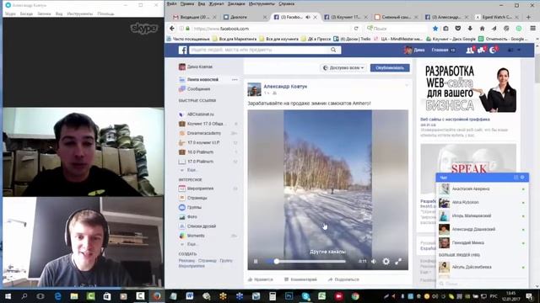Open the Журнал menu in Firefox
The width and height of the screenshot is (540, 303).
point(216,3)
